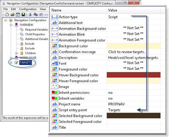
Task: Click the Undo toolbar icon
Action: click(x=46, y=15)
